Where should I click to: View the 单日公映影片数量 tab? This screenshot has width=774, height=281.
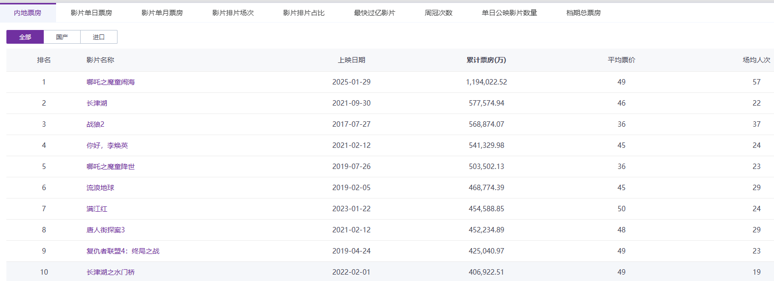509,13
